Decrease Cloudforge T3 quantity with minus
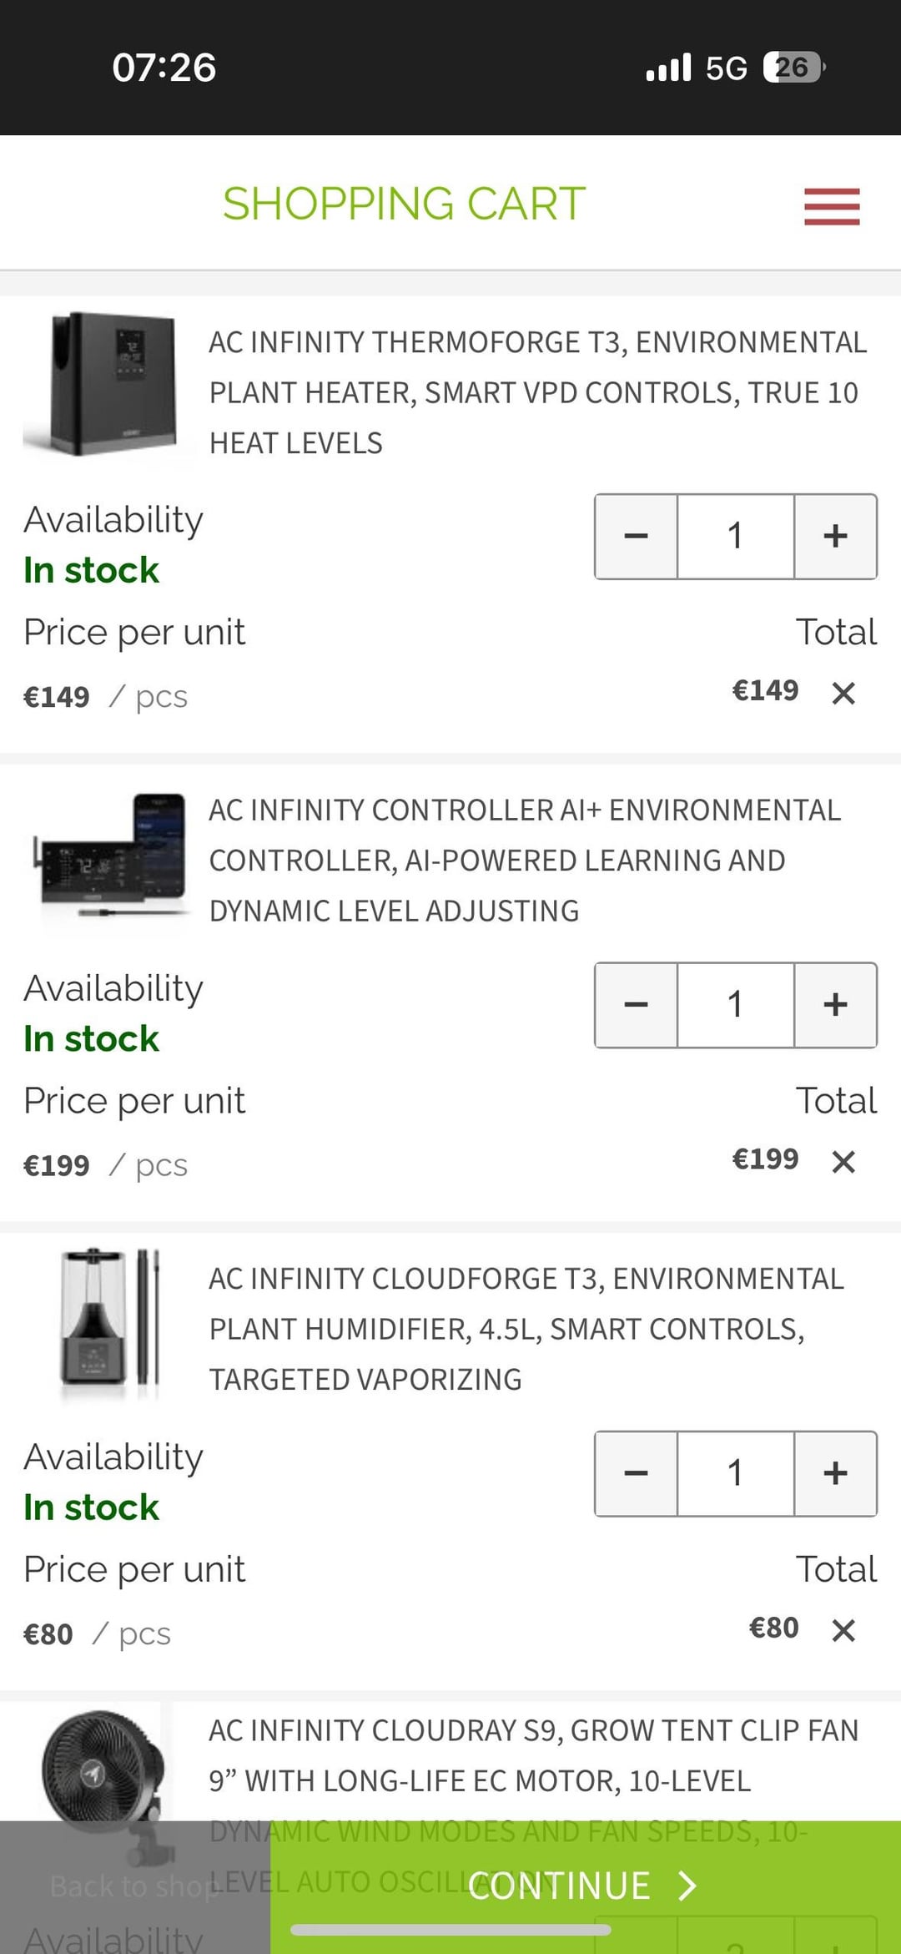 (x=637, y=1473)
